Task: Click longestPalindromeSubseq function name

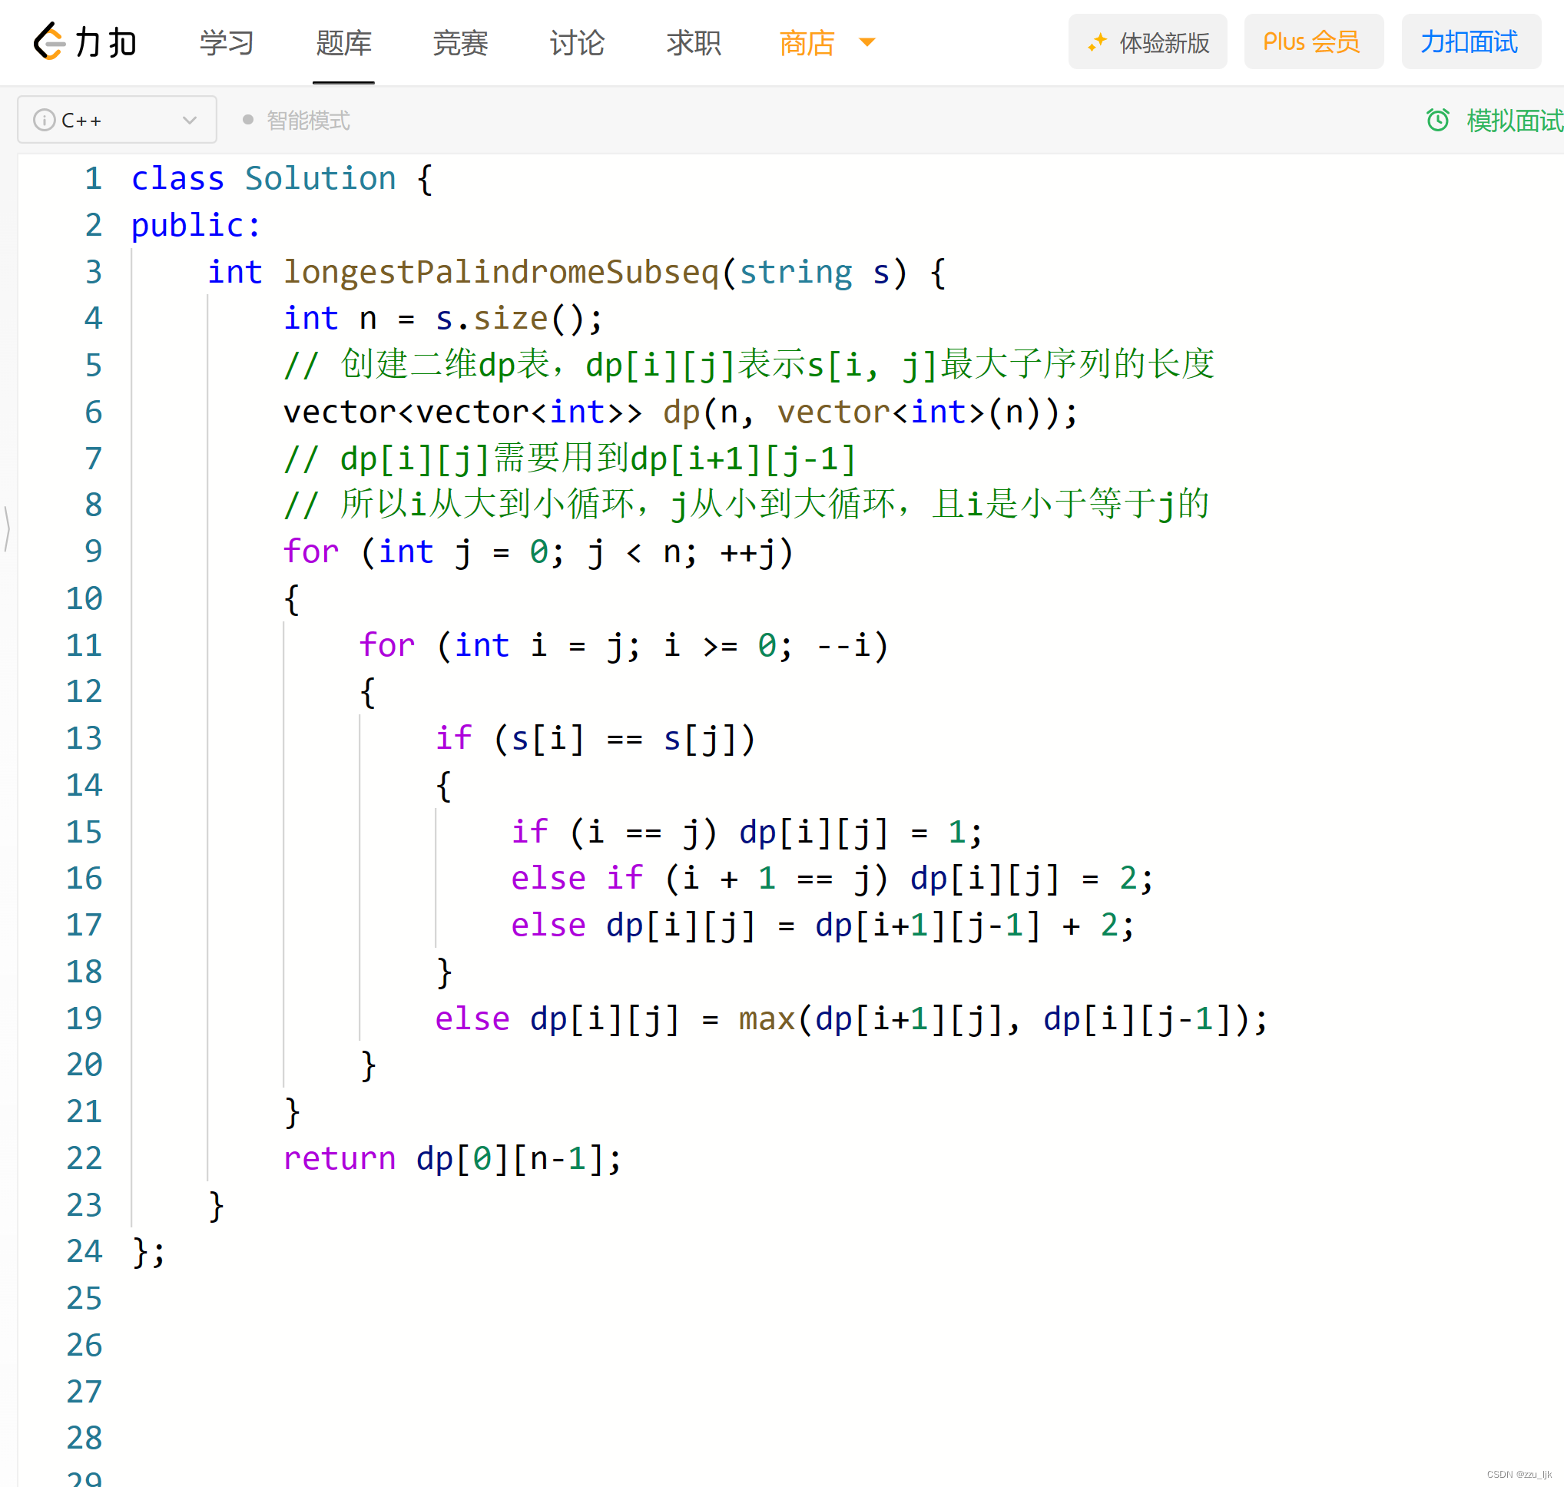Action: point(501,272)
